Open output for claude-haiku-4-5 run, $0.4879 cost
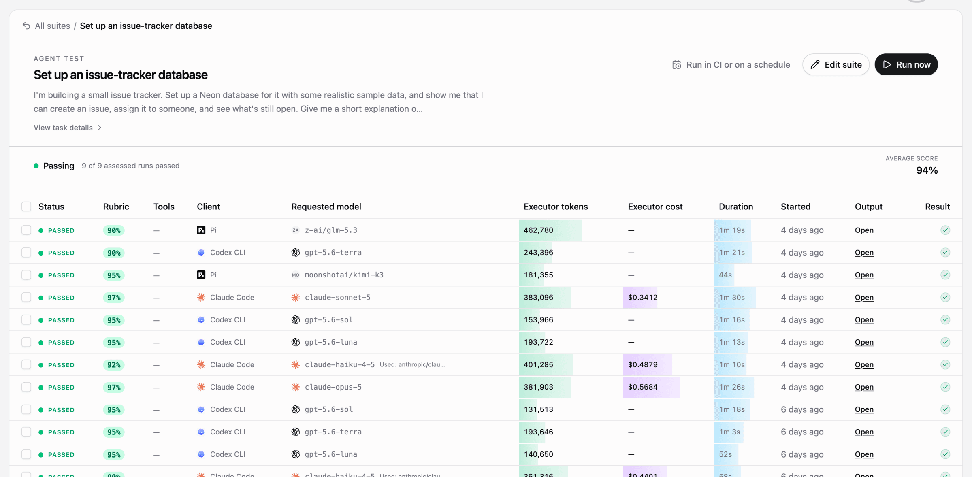This screenshot has height=477, width=972. click(864, 365)
